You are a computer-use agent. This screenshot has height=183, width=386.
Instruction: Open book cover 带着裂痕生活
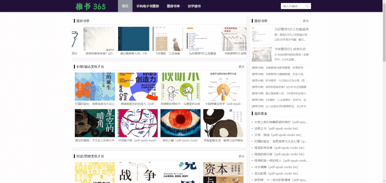223,123
